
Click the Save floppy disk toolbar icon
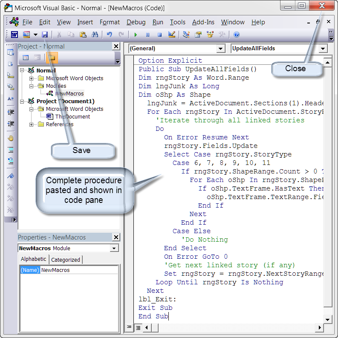[45, 35]
